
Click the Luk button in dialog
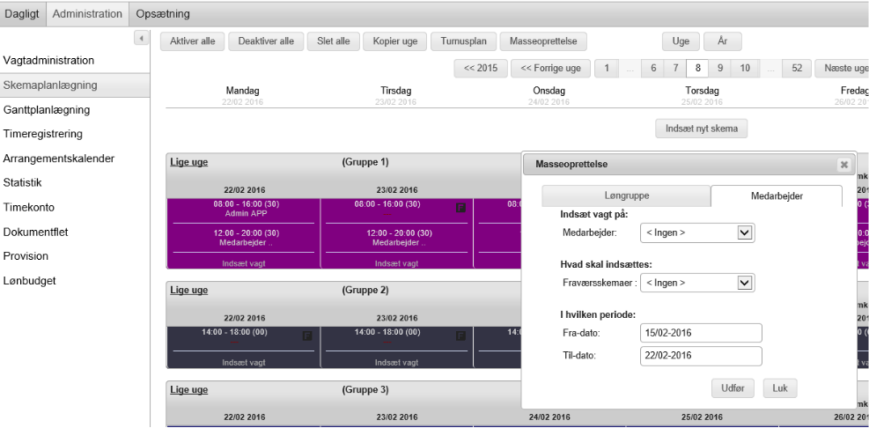779,387
